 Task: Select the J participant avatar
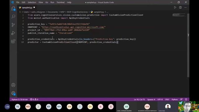(38, 107)
